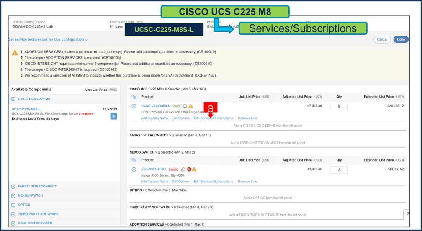The image size is (422, 231).
Task: Click the warning triangle icon beside UCSC-C225-M8S-L
Action: coord(190,106)
